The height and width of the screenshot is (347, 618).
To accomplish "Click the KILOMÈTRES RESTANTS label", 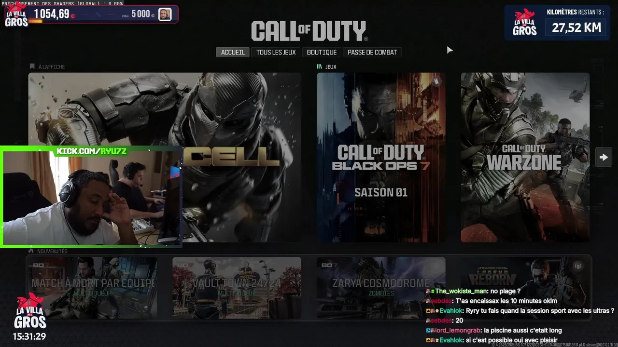I will (x=576, y=12).
